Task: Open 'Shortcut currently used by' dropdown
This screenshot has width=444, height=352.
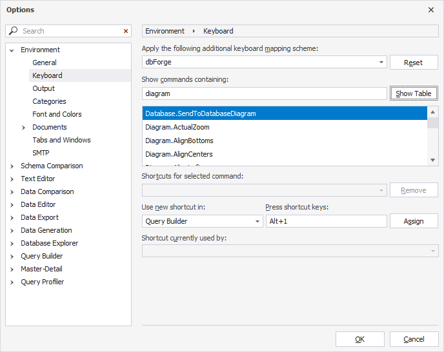Action: click(x=432, y=251)
